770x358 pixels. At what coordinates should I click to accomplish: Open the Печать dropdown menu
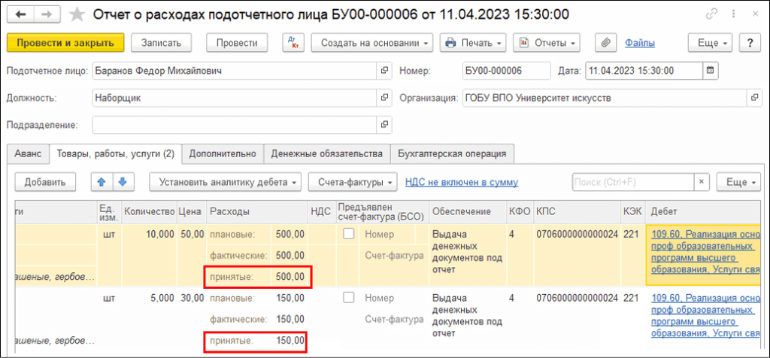pyautogui.click(x=472, y=43)
